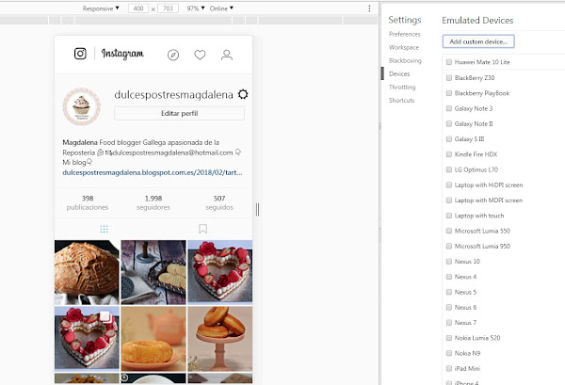Open the heart cake photo in first row
This screenshot has width=565, height=385.
(220, 273)
